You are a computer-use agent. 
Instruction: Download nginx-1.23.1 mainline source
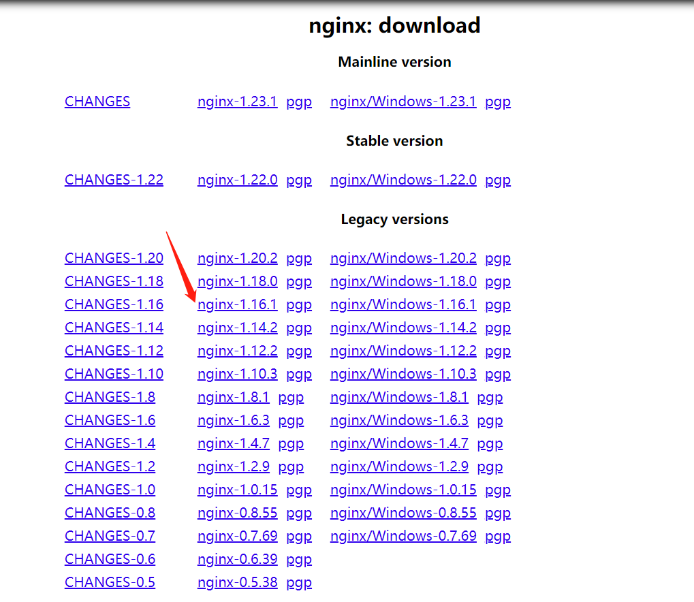click(x=237, y=101)
